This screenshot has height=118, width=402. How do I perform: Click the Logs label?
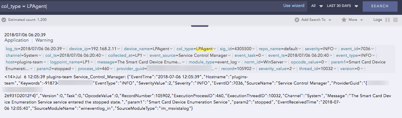pyautogui.click(x=378, y=20)
